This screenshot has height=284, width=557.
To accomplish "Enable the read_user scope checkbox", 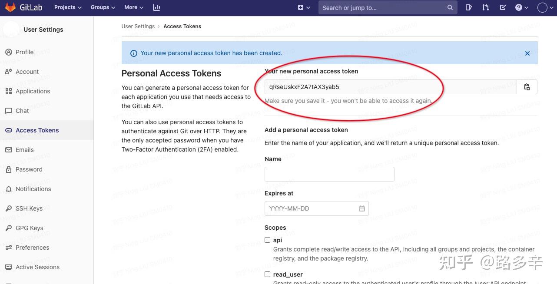I will 267,274.
